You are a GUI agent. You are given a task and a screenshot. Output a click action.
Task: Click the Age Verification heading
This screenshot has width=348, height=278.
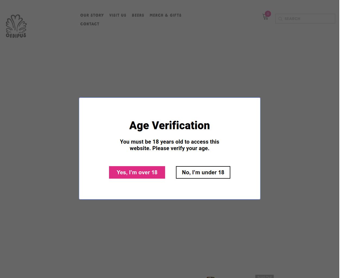169,125
